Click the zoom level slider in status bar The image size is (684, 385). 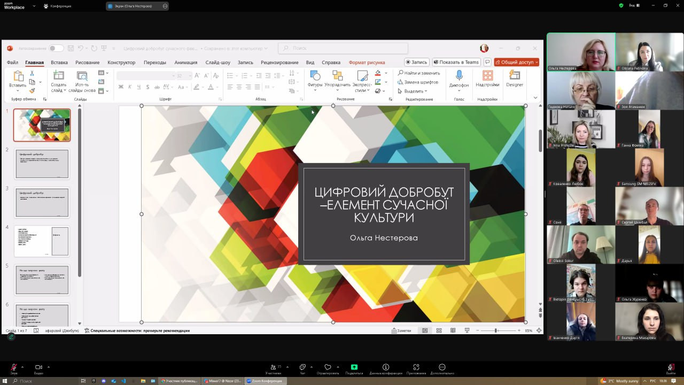pyautogui.click(x=496, y=330)
